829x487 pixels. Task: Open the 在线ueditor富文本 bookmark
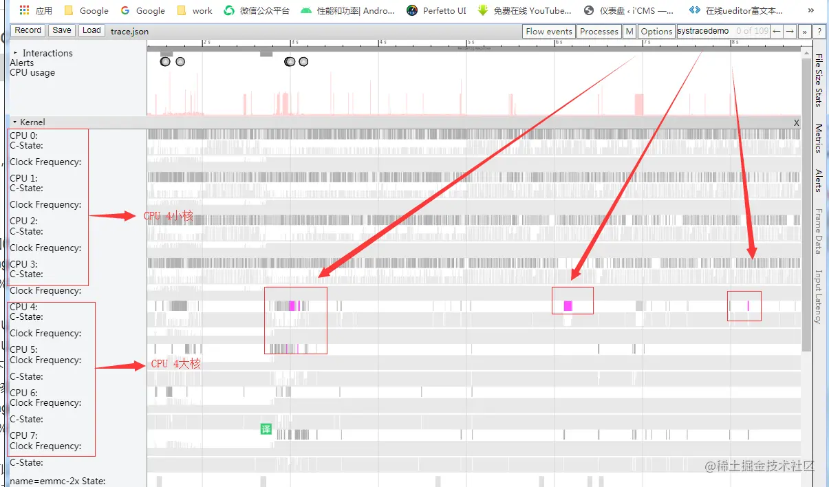coord(736,10)
